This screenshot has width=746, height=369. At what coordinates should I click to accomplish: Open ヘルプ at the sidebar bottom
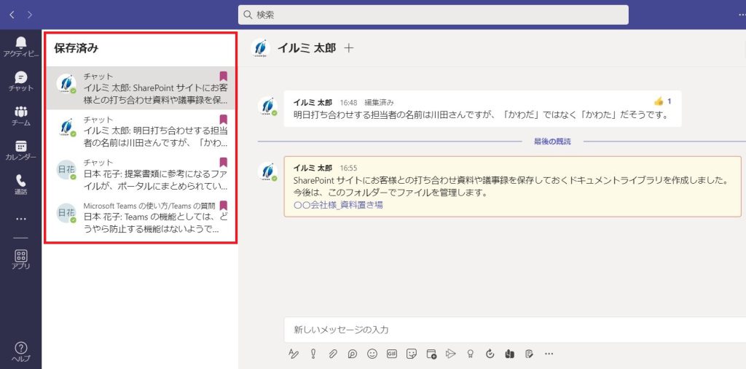click(21, 351)
